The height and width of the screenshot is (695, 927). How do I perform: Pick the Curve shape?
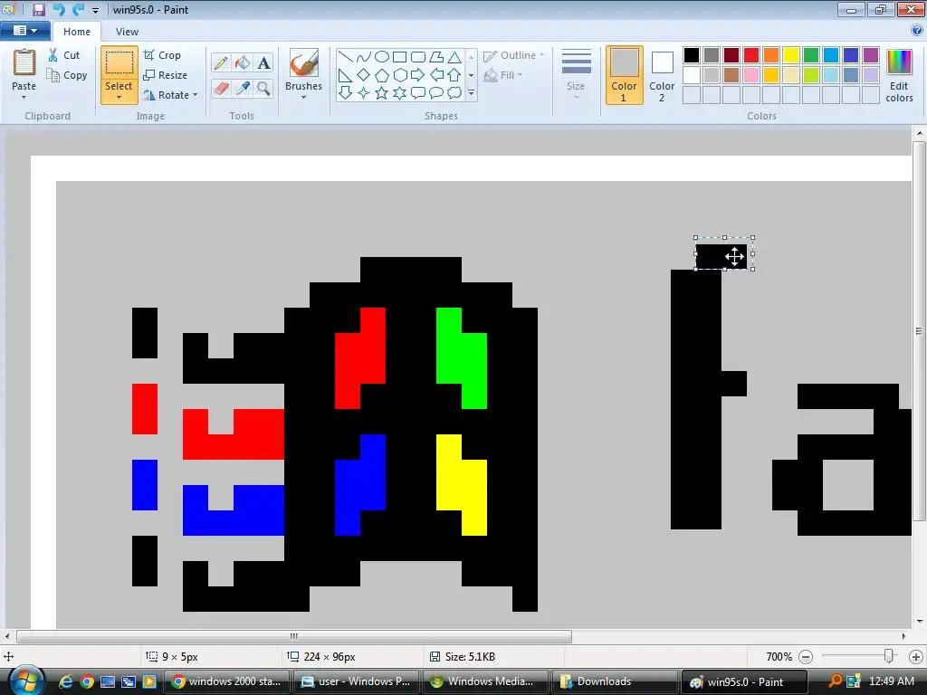(x=364, y=57)
